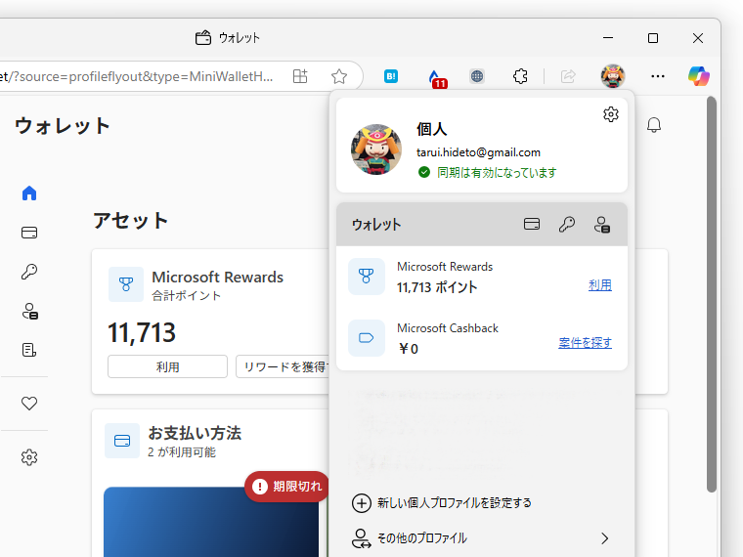Click the blue payment card thumbnail

click(x=211, y=522)
